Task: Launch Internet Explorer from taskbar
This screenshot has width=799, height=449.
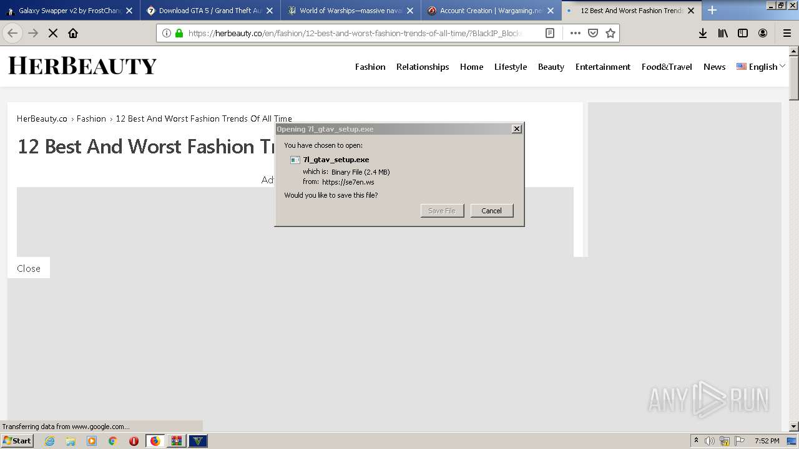Action: coord(49,441)
